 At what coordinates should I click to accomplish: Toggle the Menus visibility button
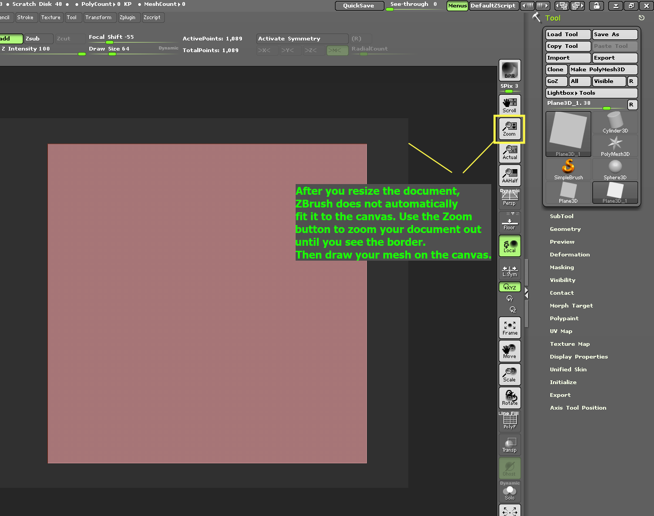click(x=457, y=6)
